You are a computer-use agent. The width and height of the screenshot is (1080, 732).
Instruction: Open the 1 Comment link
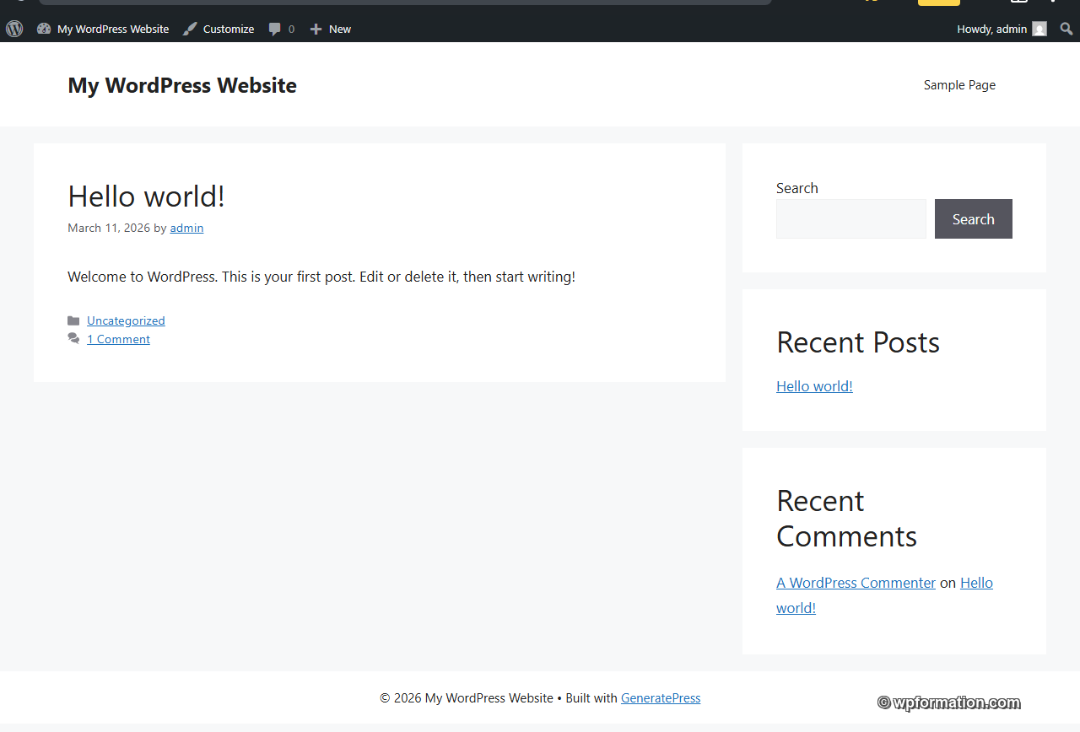click(118, 339)
